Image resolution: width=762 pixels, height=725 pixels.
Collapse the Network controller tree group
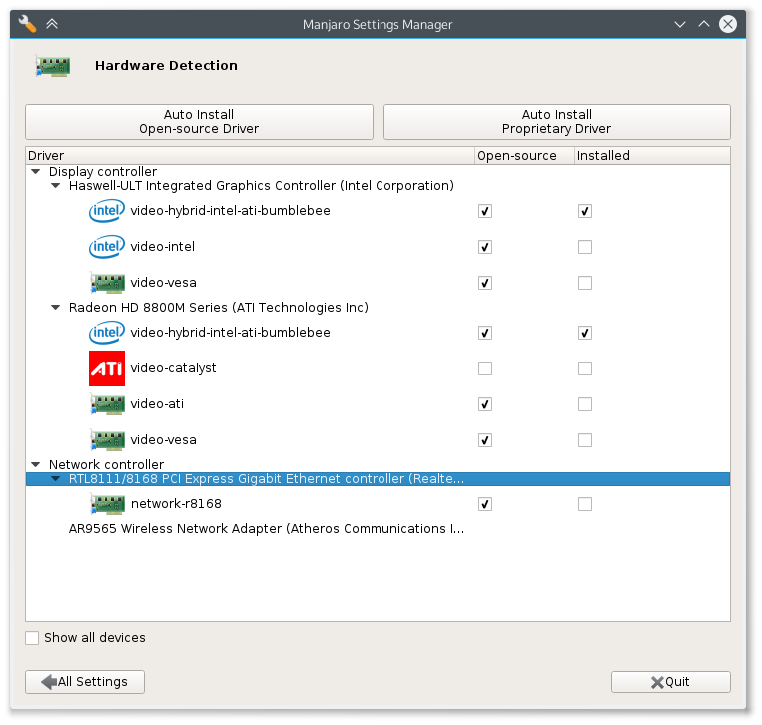[x=36, y=464]
